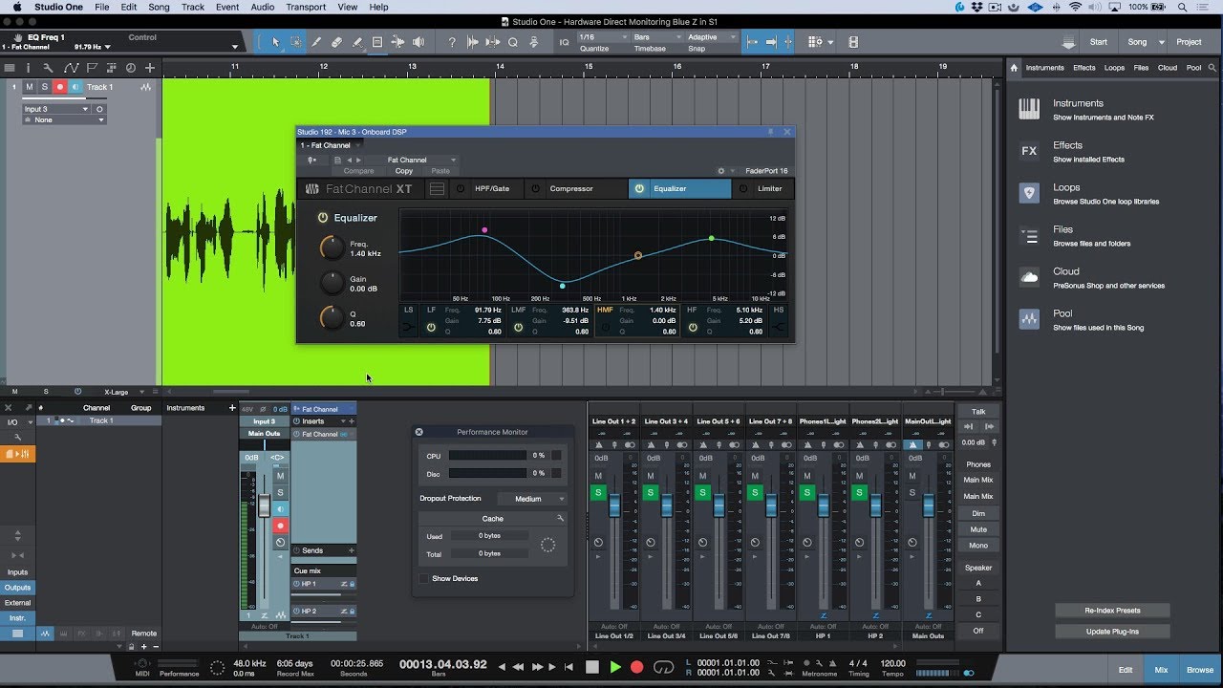Open Cloud browser via cloud icon
The height and width of the screenshot is (688, 1223).
pyautogui.click(x=1029, y=277)
